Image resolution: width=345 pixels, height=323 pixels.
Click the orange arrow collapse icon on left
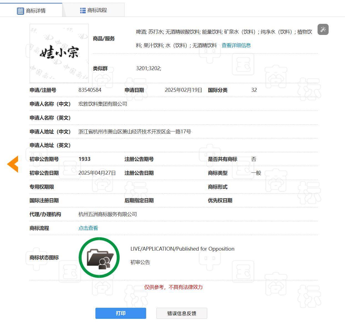pos(12,164)
